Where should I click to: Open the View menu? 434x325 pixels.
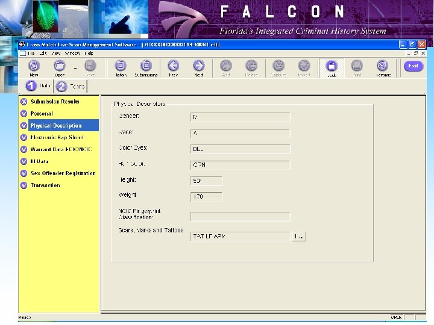[x=56, y=53]
